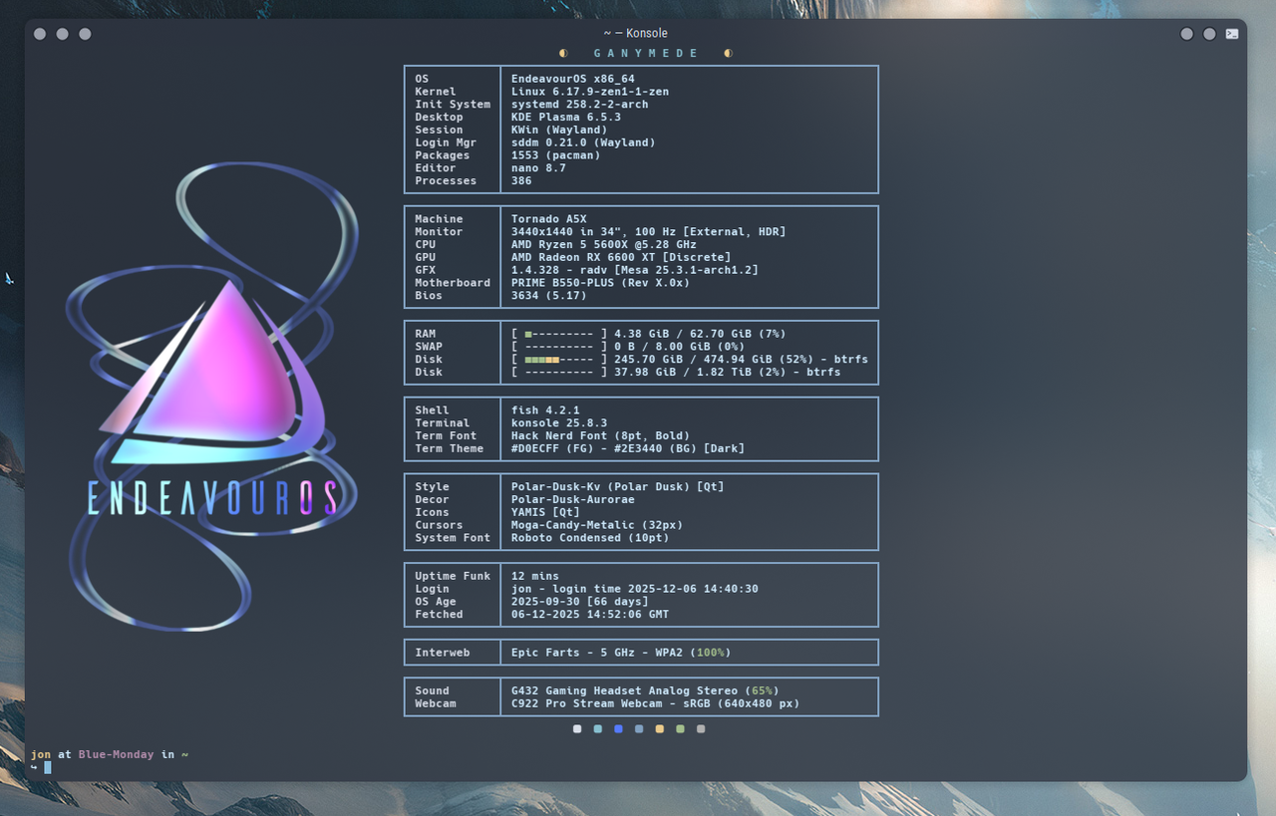
Task: Click the ENDEAVOUROS wordmark under the logo
Action: [212, 498]
